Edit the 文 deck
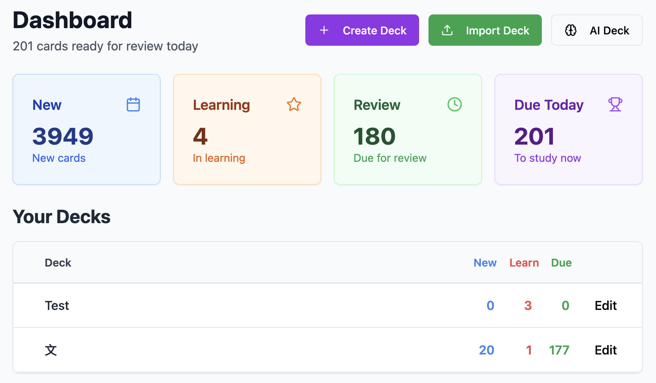 click(605, 350)
